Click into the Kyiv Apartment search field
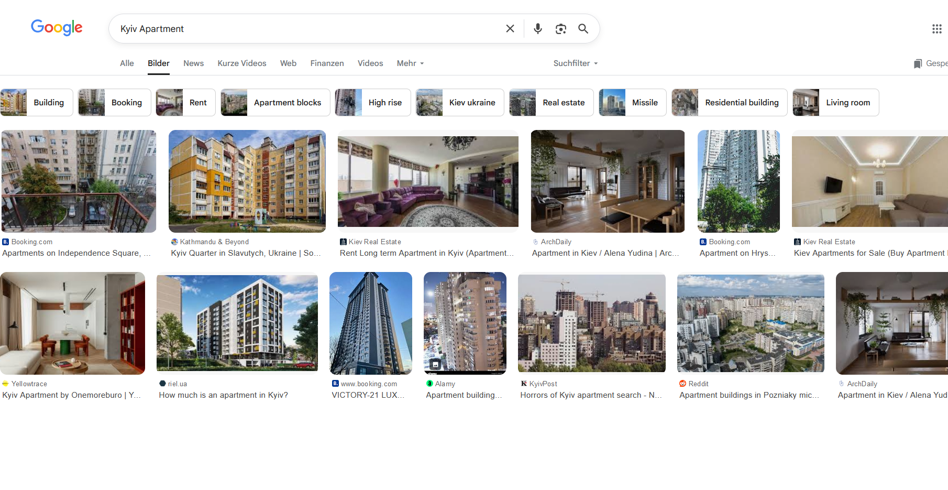This screenshot has height=490, width=948. pos(304,29)
